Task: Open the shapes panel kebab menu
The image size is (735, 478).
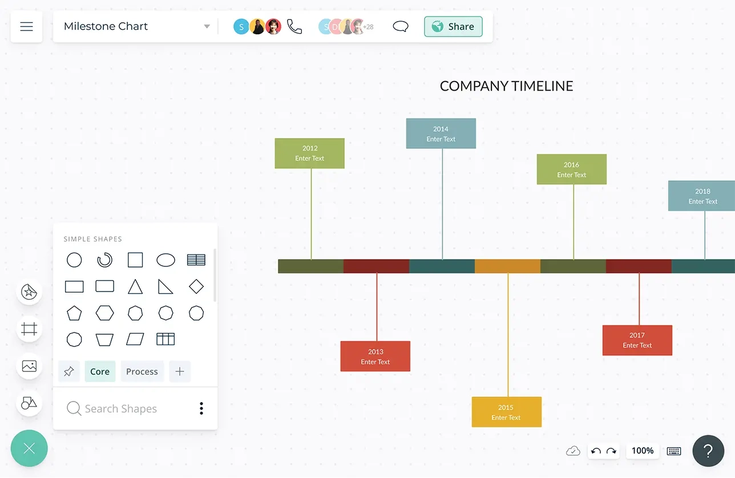Action: 201,408
